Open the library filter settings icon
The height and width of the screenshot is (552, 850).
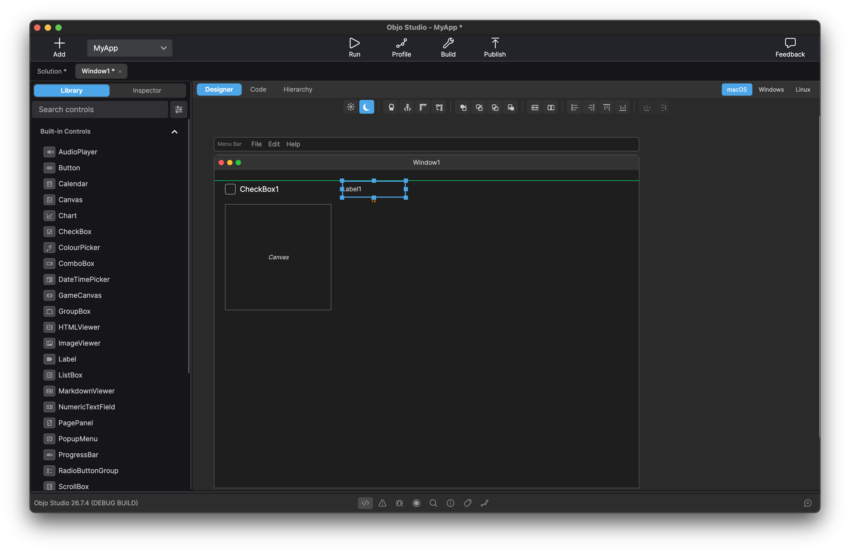178,109
